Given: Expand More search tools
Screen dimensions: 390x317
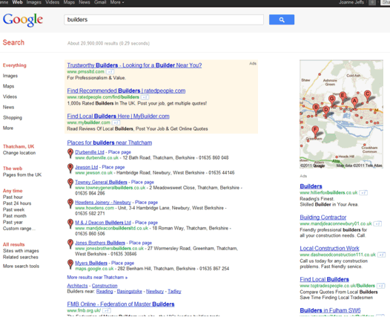Looking at the screenshot, I should click(21, 267).
